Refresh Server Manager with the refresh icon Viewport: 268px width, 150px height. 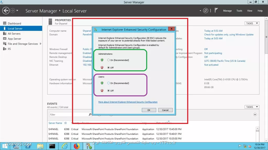[x=205, y=11]
